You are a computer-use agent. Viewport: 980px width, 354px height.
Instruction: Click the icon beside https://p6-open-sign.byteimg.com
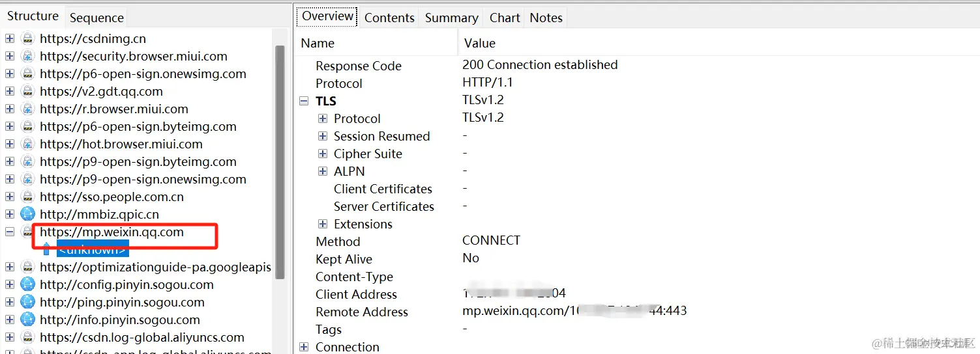27,126
